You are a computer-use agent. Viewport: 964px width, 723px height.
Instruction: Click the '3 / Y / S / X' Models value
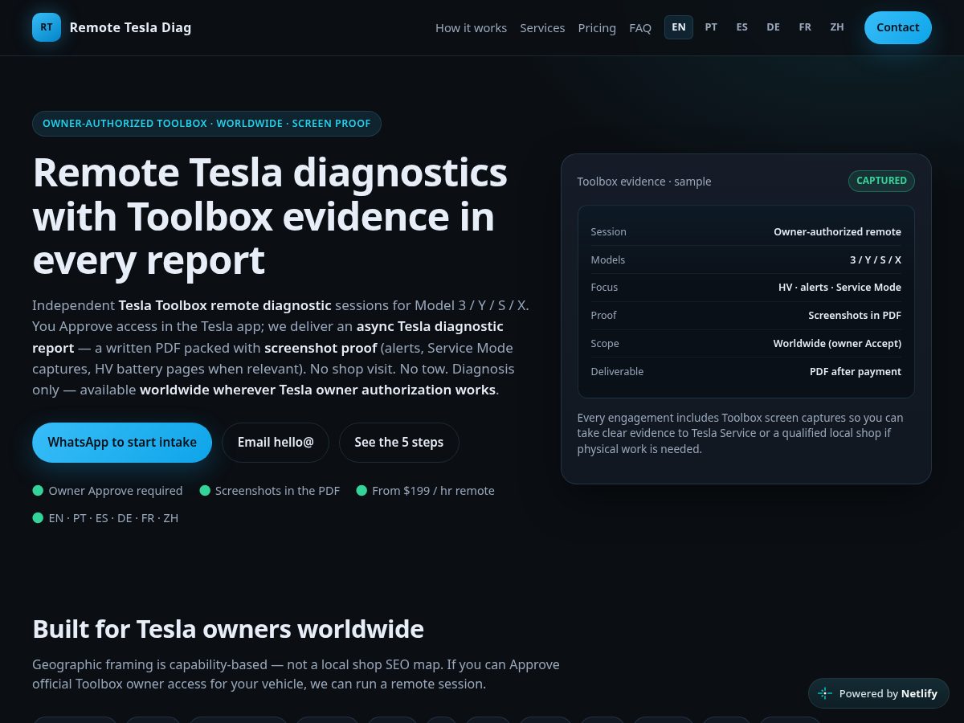tap(876, 259)
